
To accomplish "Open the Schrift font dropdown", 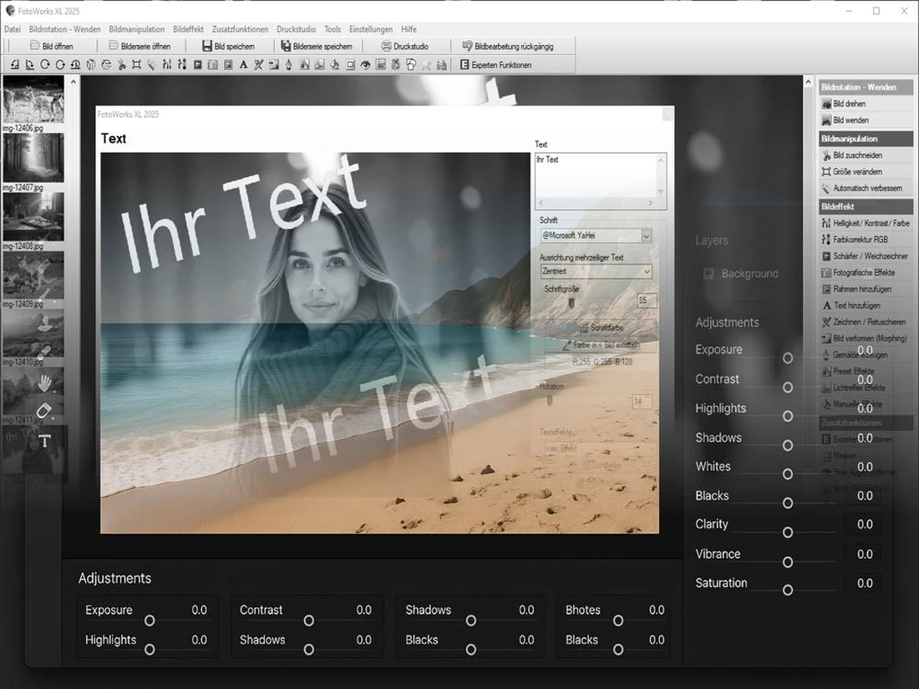I will point(646,236).
